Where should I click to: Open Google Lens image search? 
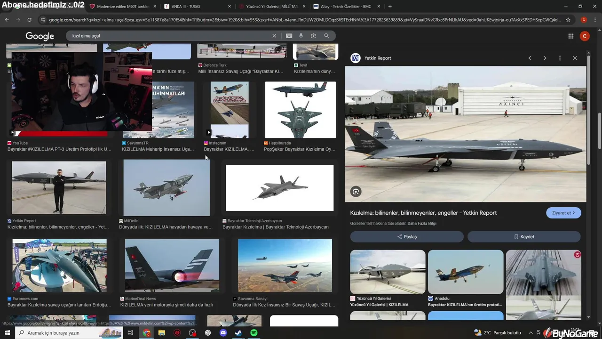[x=314, y=36]
